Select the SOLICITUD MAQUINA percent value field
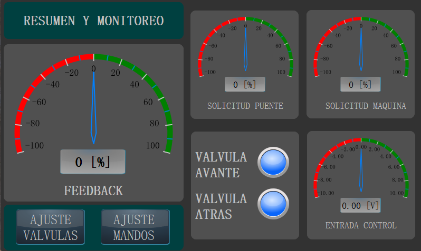This screenshot has width=421, height=251. pyautogui.click(x=360, y=84)
